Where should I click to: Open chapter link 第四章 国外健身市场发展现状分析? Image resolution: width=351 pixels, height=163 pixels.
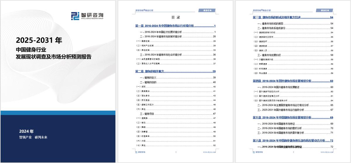[x=293, y=81]
